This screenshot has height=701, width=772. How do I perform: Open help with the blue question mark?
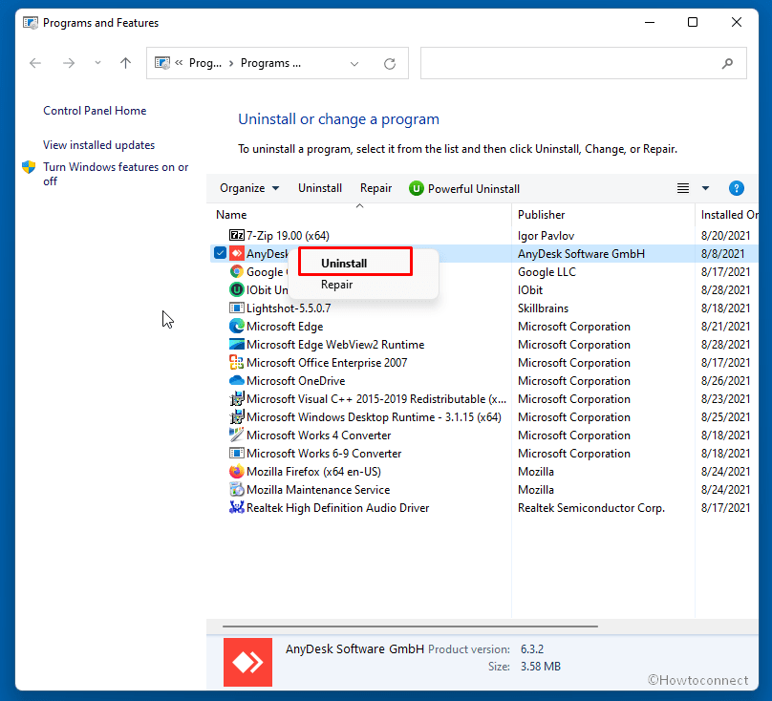pyautogui.click(x=736, y=188)
